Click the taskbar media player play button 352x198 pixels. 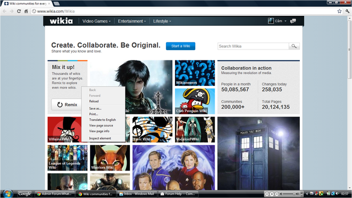[272, 194]
